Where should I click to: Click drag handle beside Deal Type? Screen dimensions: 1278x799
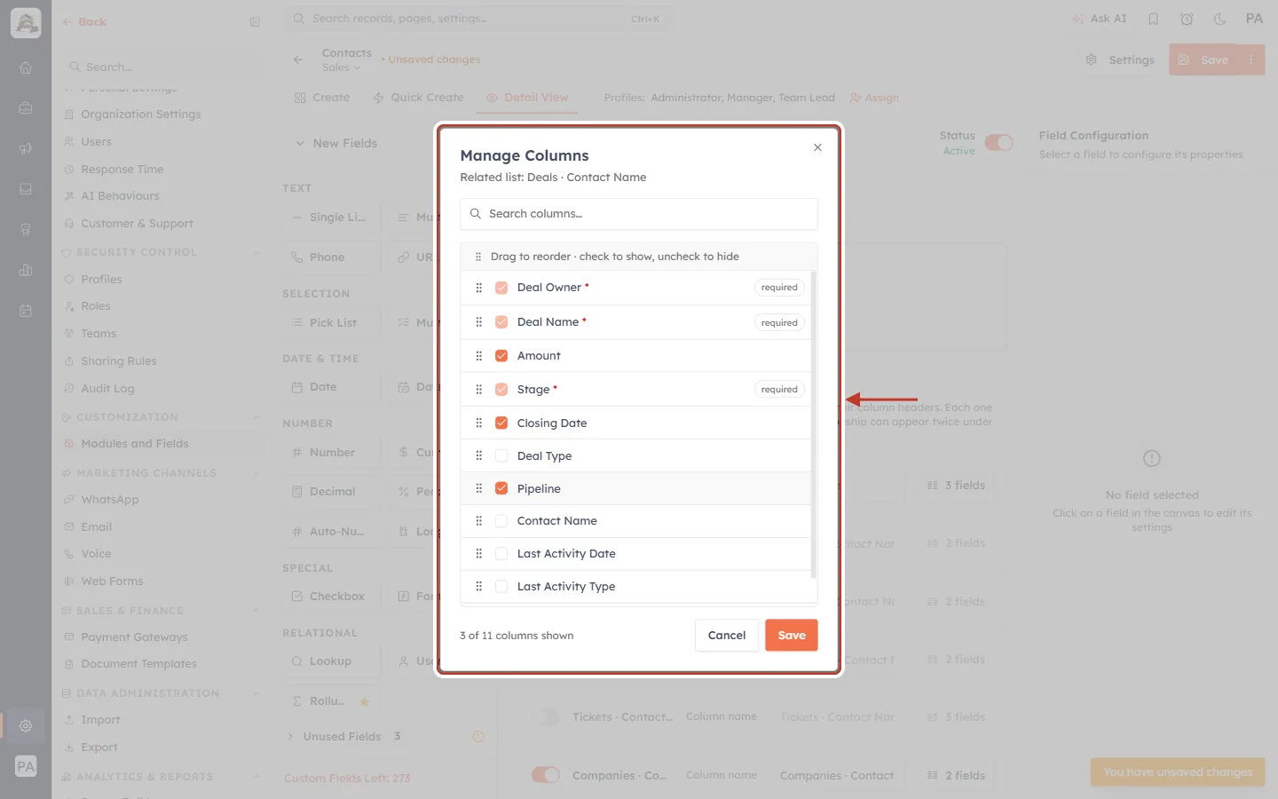pos(479,455)
